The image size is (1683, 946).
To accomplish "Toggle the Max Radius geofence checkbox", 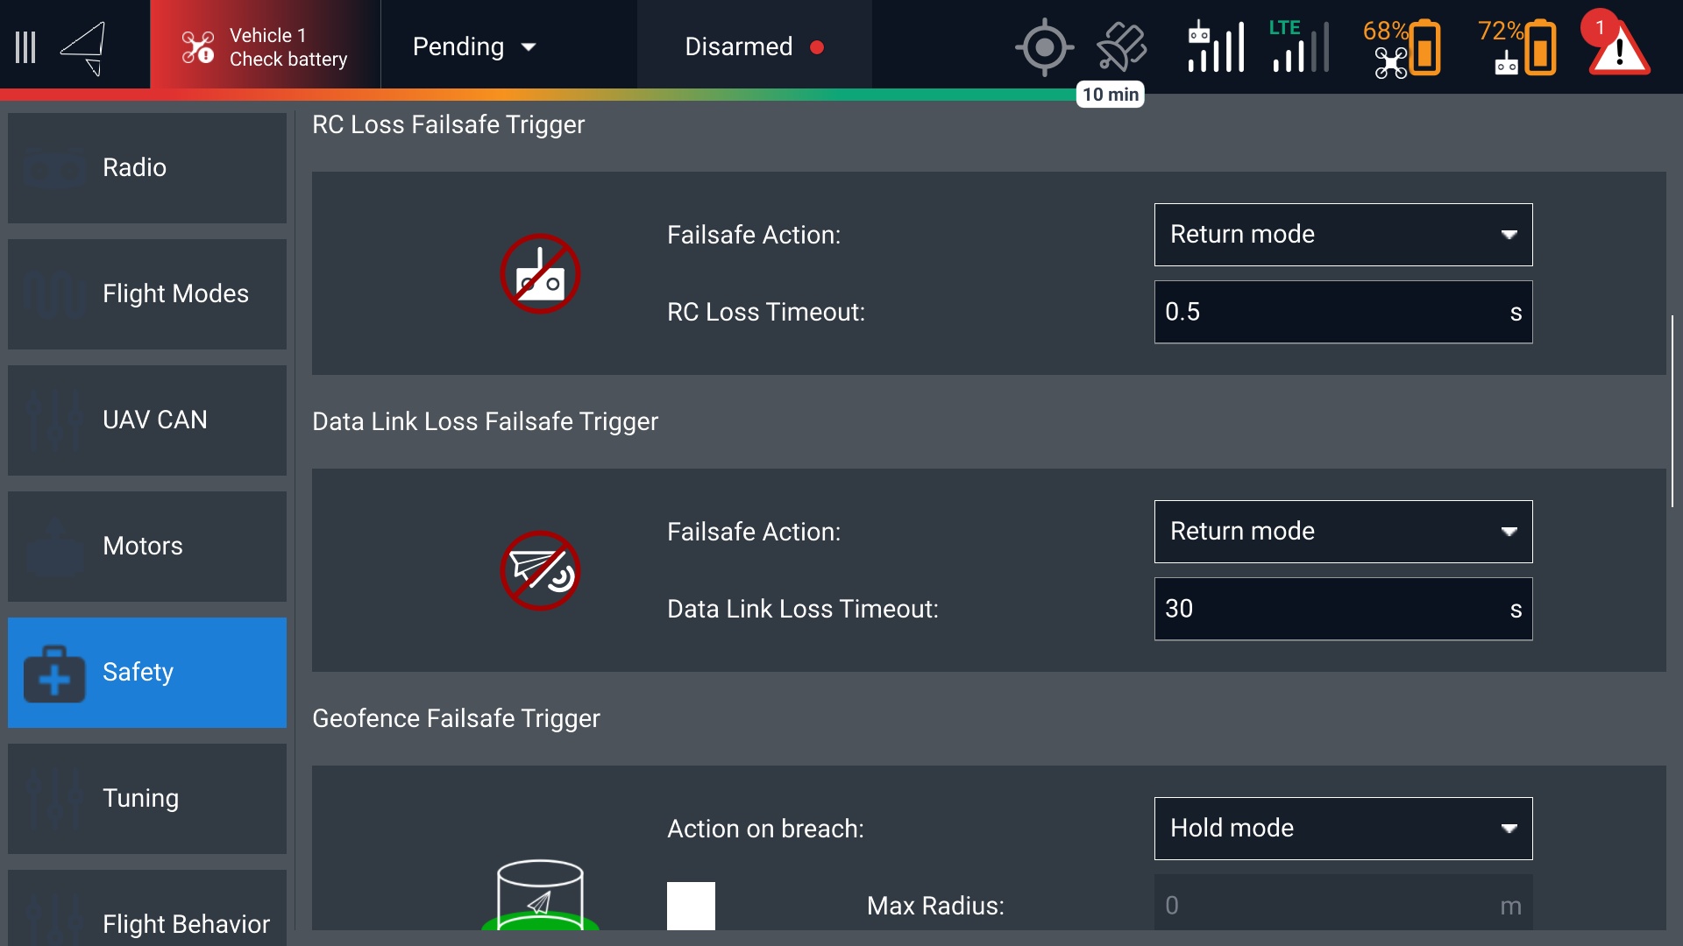I will (691, 905).
